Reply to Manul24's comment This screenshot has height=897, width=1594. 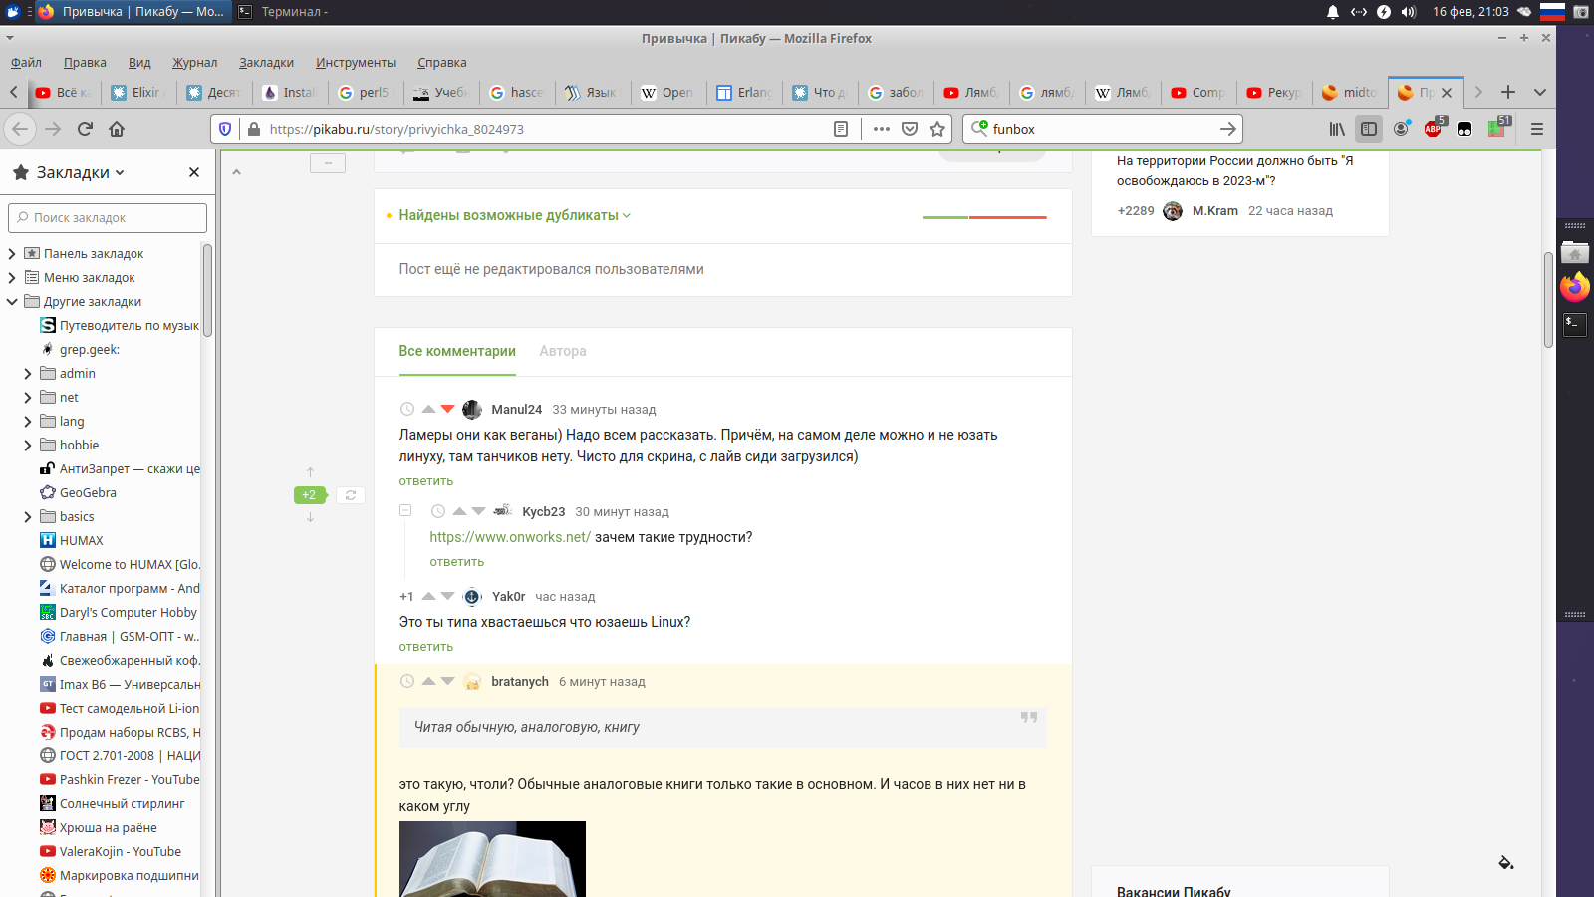(426, 481)
